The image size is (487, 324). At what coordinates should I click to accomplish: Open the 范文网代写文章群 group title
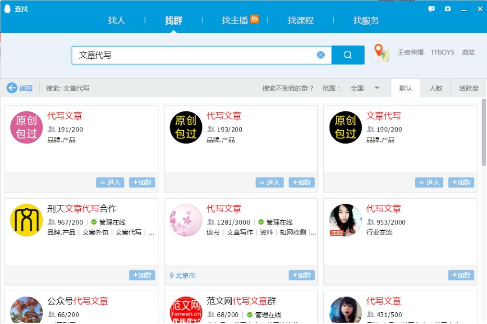coord(241,301)
